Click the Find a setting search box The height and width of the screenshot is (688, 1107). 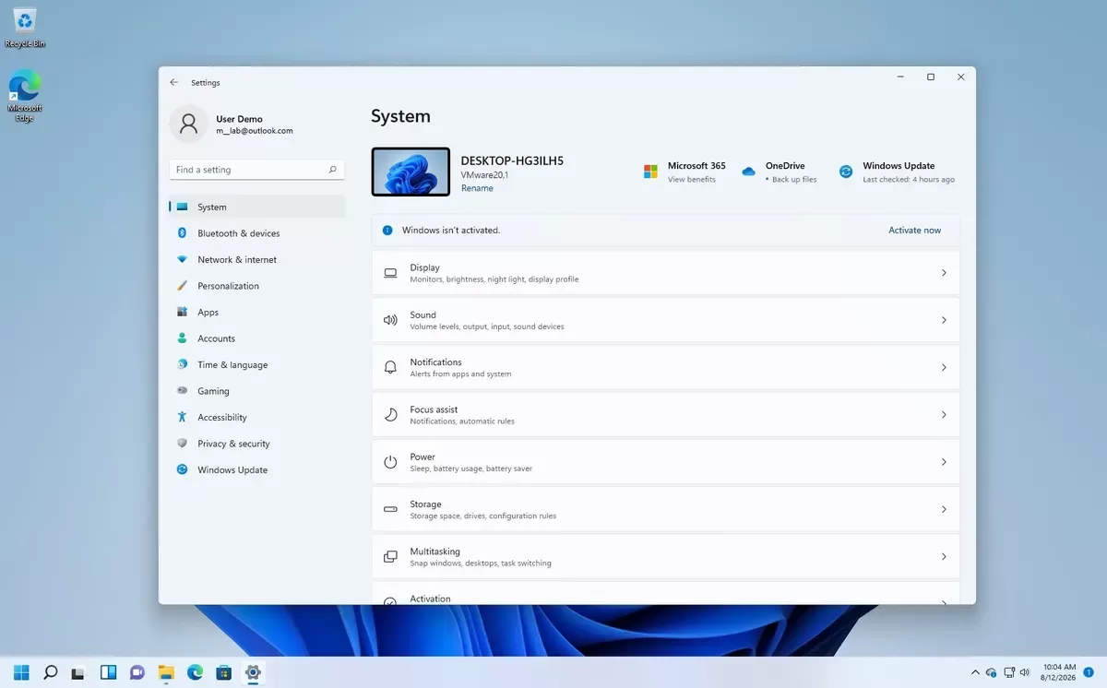257,170
